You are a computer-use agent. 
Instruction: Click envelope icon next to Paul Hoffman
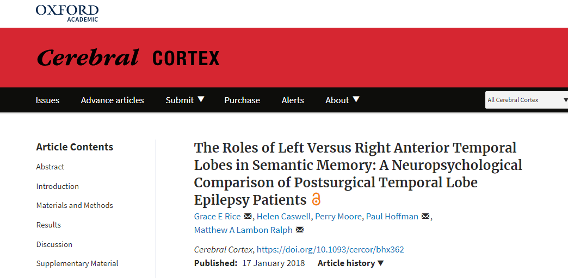425,216
